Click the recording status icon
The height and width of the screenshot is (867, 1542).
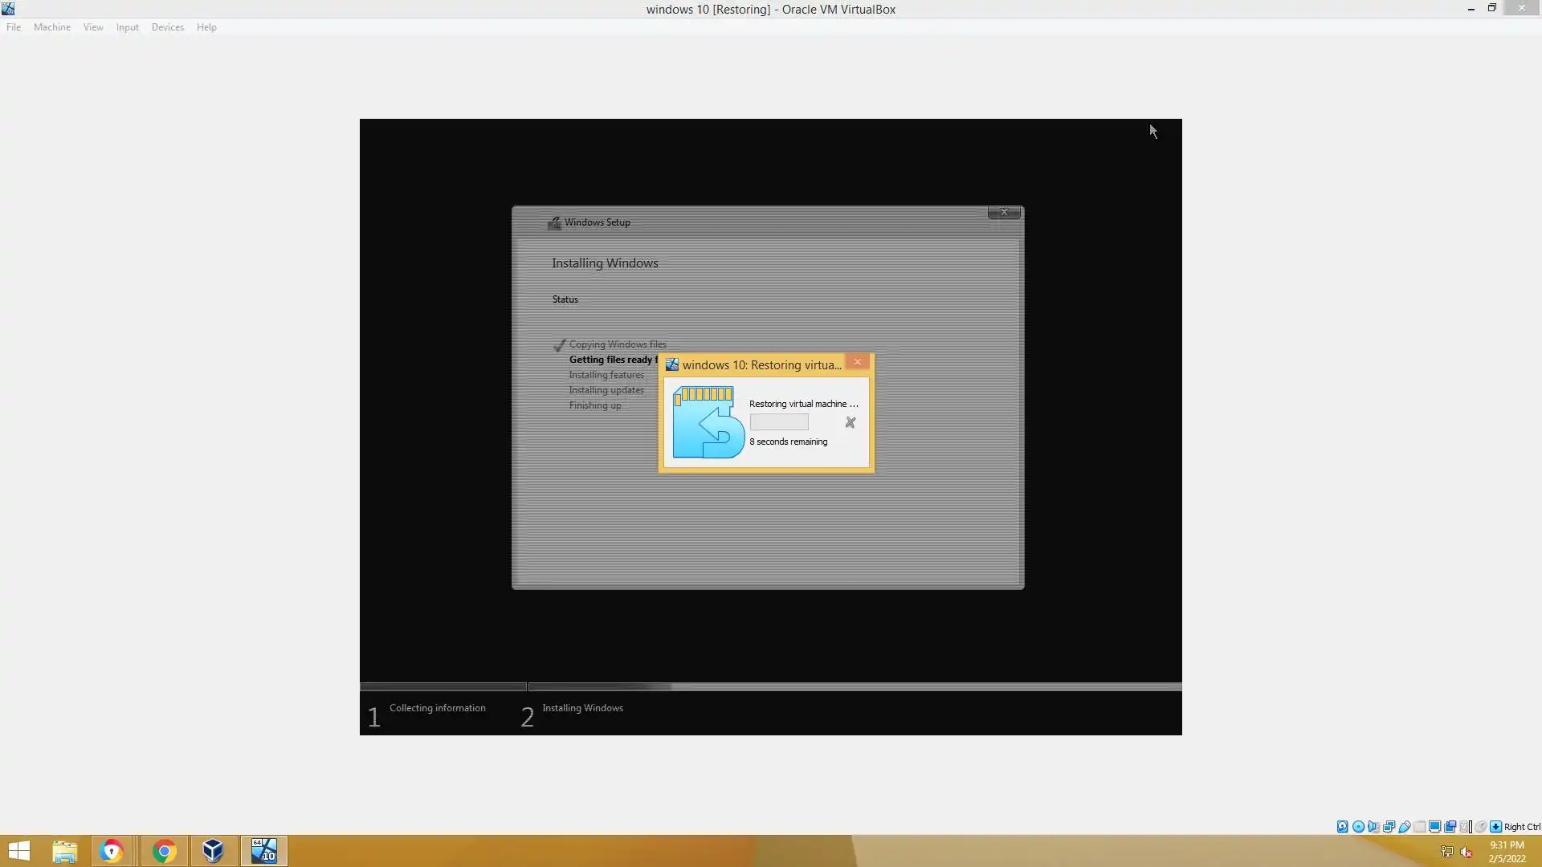click(1450, 827)
